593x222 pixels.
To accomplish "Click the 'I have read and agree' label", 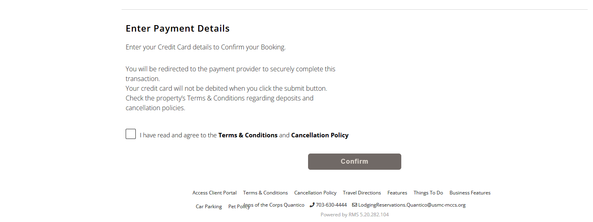I will [x=178, y=135].
